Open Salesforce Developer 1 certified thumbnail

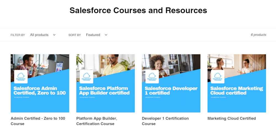[171, 83]
